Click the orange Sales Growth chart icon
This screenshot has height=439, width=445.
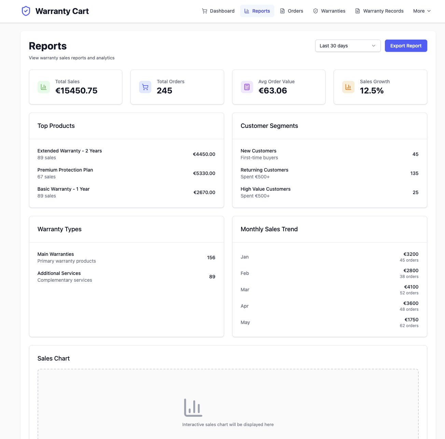click(x=348, y=87)
